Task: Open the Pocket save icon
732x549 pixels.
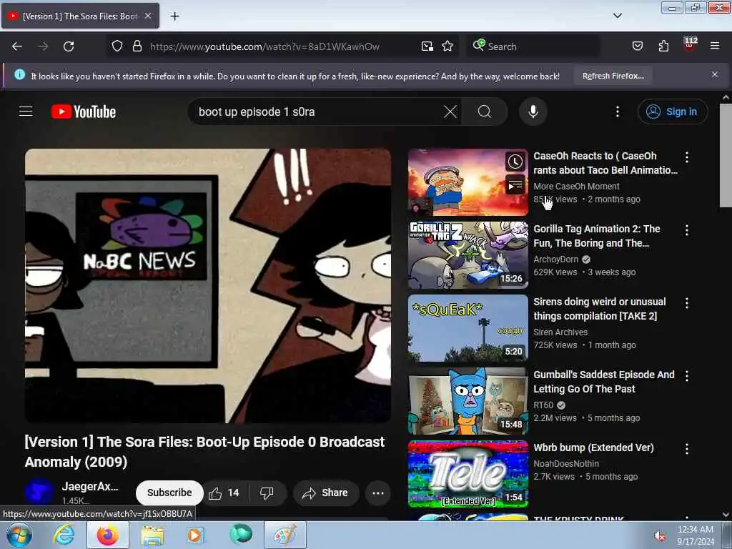Action: click(x=637, y=46)
